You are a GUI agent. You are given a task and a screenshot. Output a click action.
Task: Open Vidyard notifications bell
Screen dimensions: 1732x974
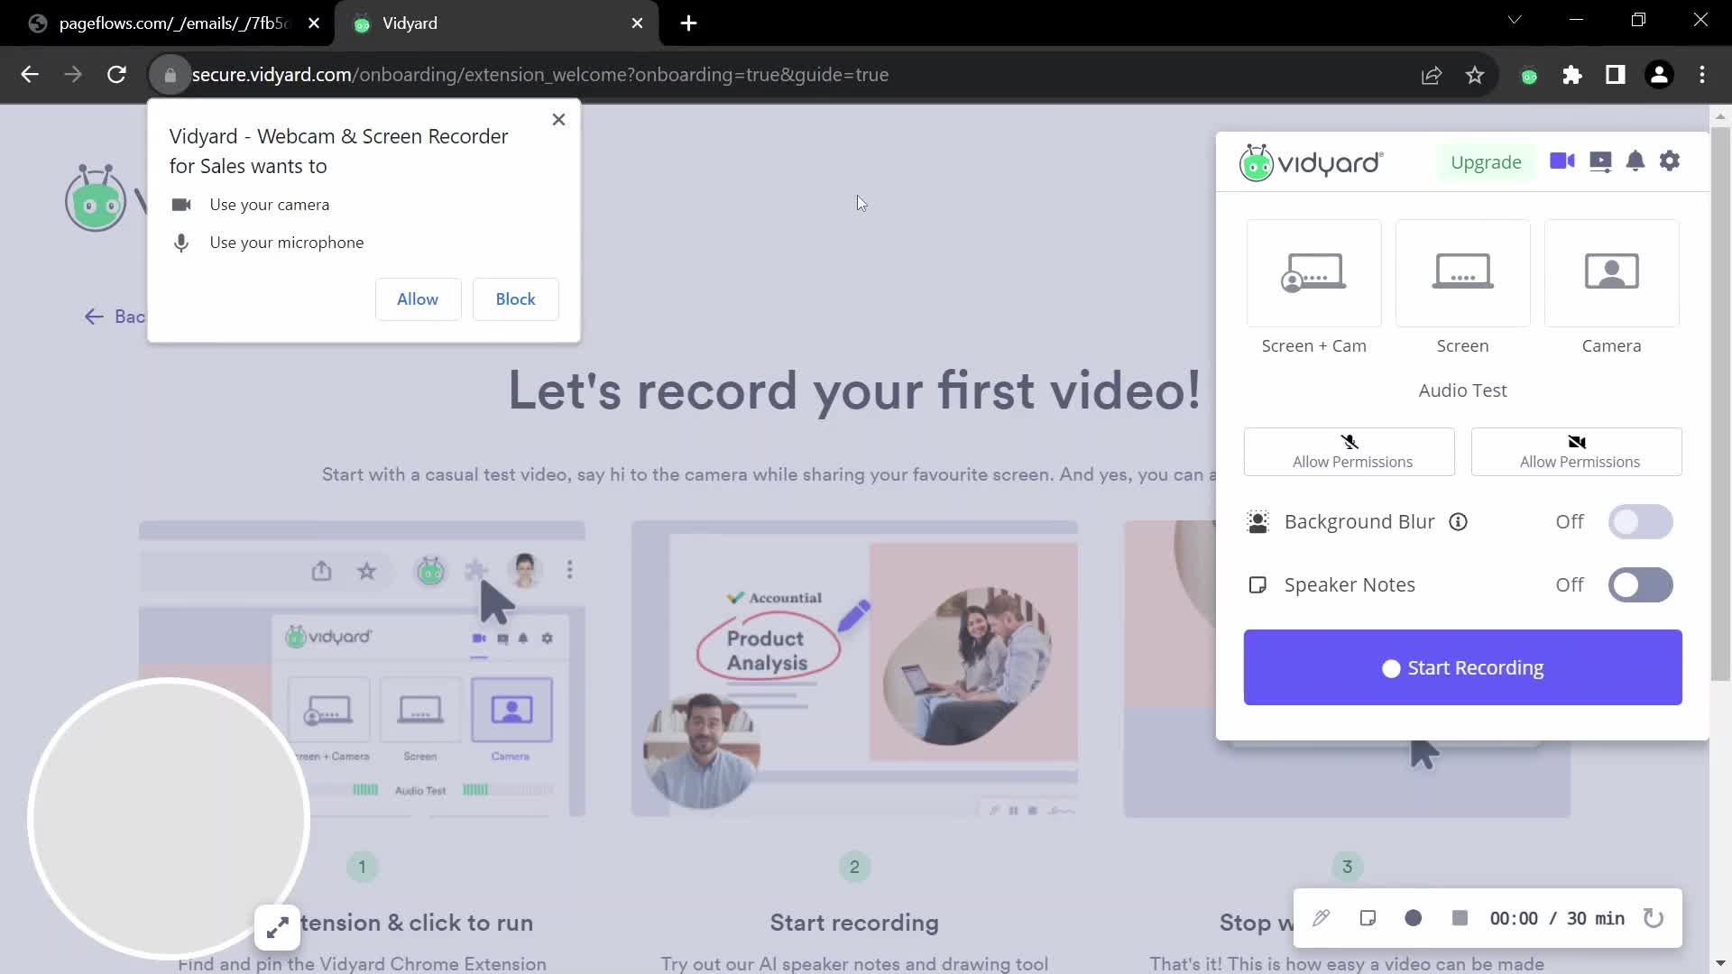(1635, 161)
